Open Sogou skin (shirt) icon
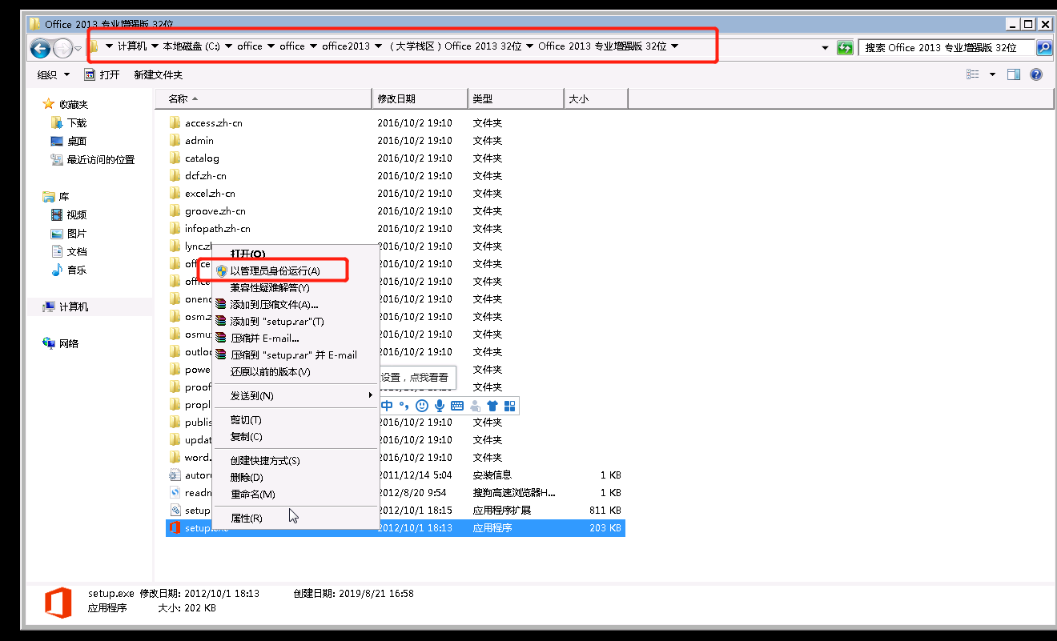This screenshot has width=1057, height=641. point(492,406)
